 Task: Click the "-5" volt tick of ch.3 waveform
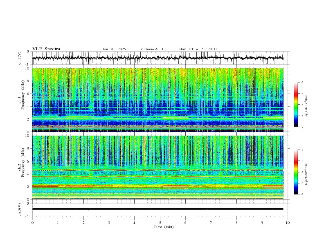click(28, 216)
